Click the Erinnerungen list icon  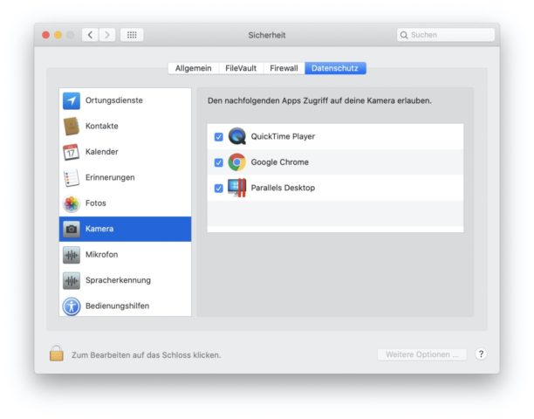coord(72,177)
